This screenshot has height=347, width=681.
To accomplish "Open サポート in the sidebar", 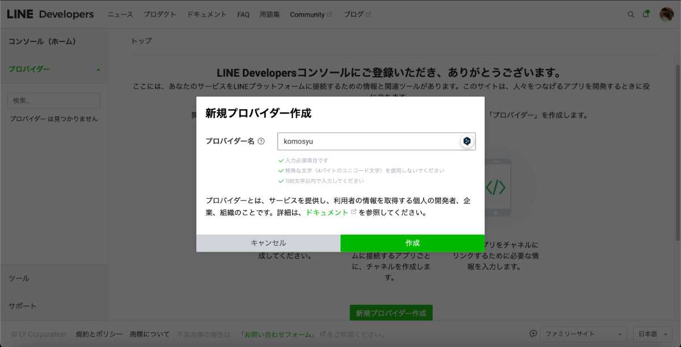I will coord(22,306).
